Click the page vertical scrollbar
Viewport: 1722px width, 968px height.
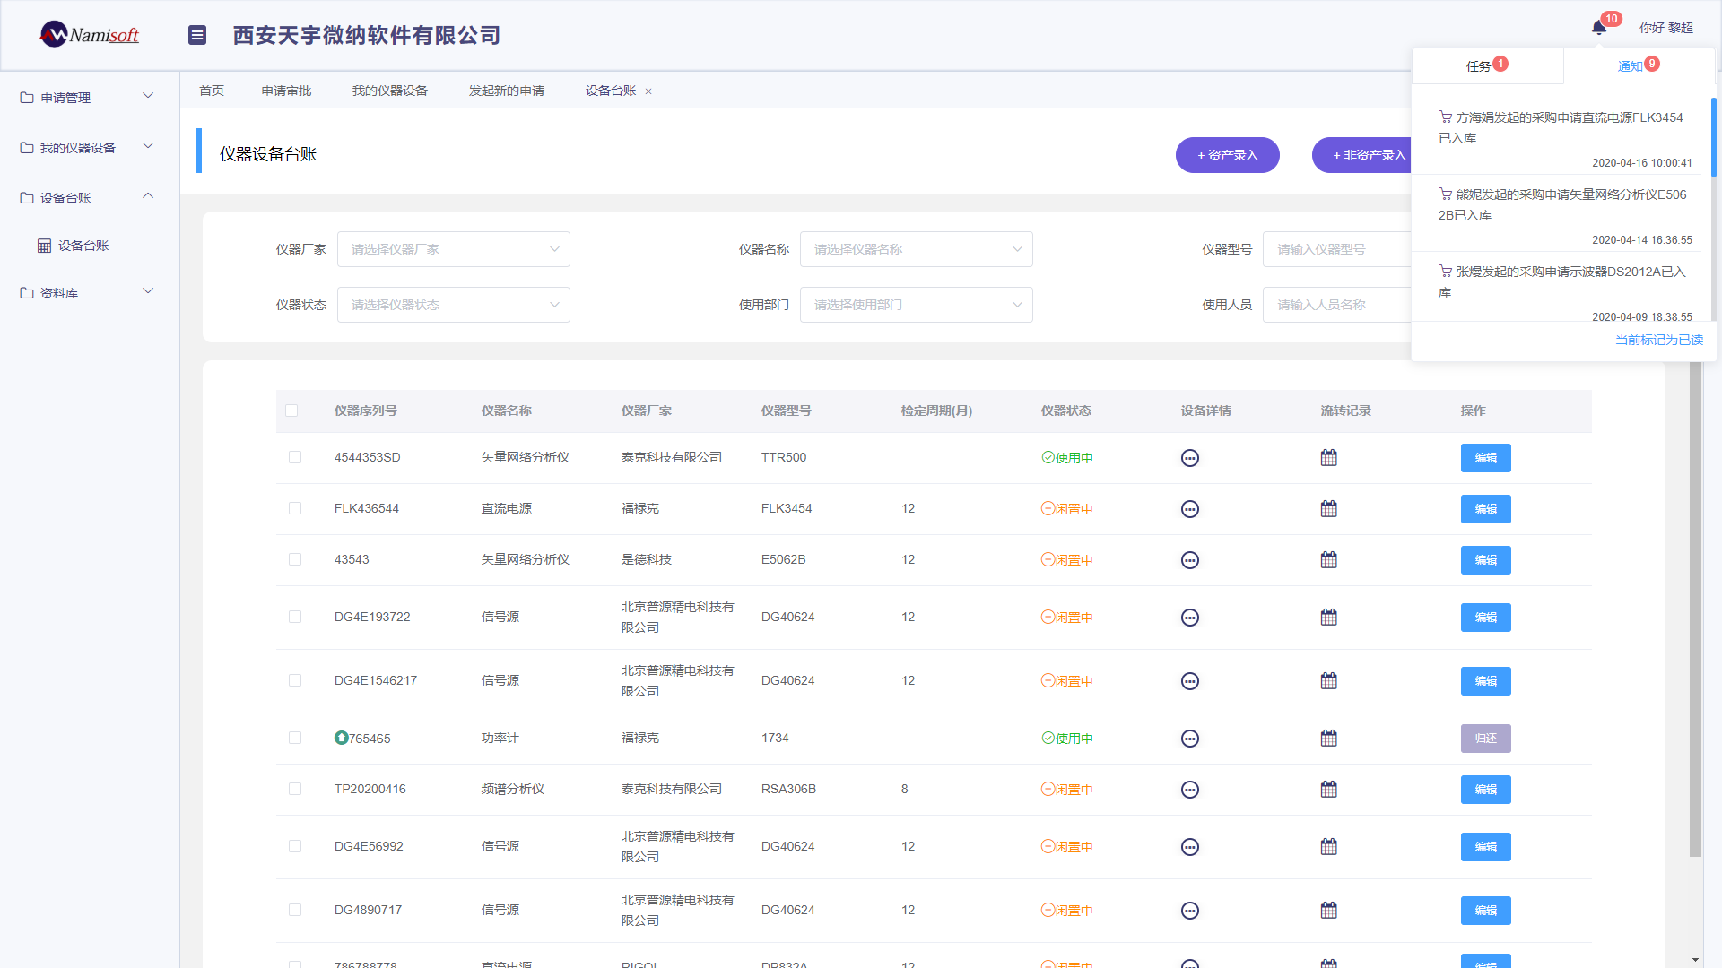coord(1695,609)
